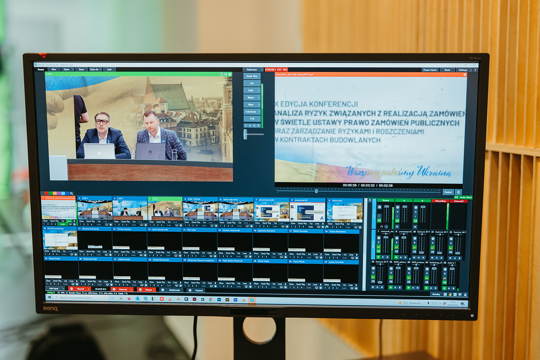Open MultiCorder settings gear icon

pos(163,290)
